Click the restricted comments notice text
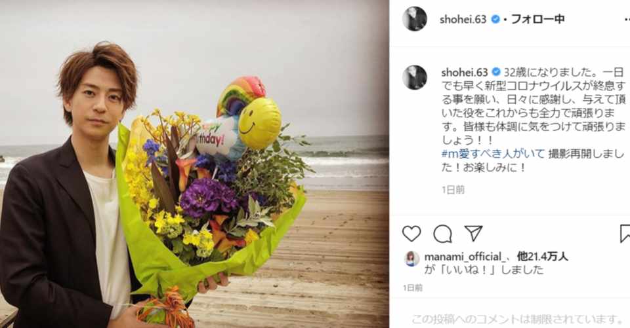 pyautogui.click(x=518, y=319)
